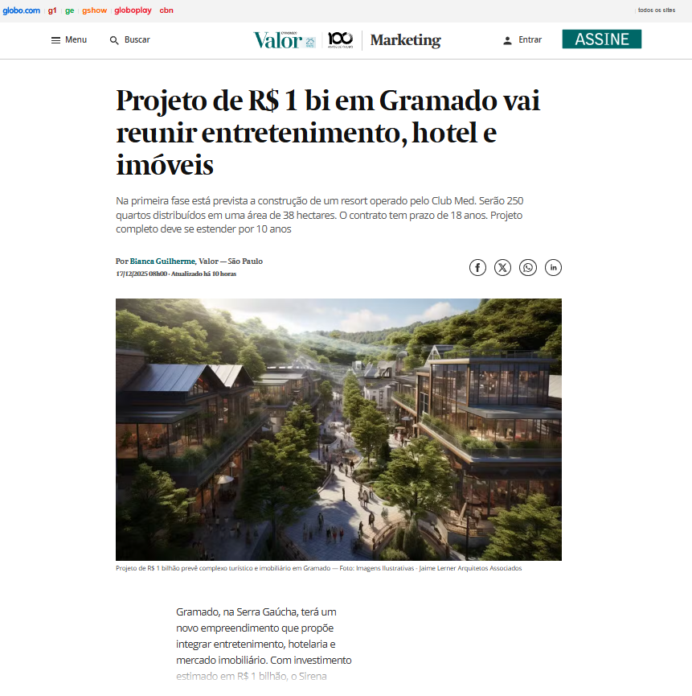Expand todos os sites list
692x696 pixels.
coord(657,10)
